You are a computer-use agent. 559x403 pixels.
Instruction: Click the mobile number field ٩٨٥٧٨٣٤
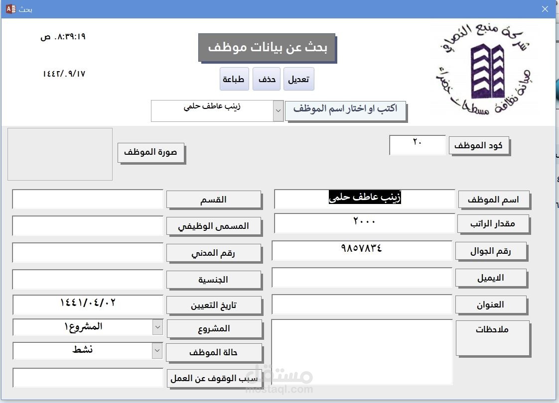pos(362,250)
